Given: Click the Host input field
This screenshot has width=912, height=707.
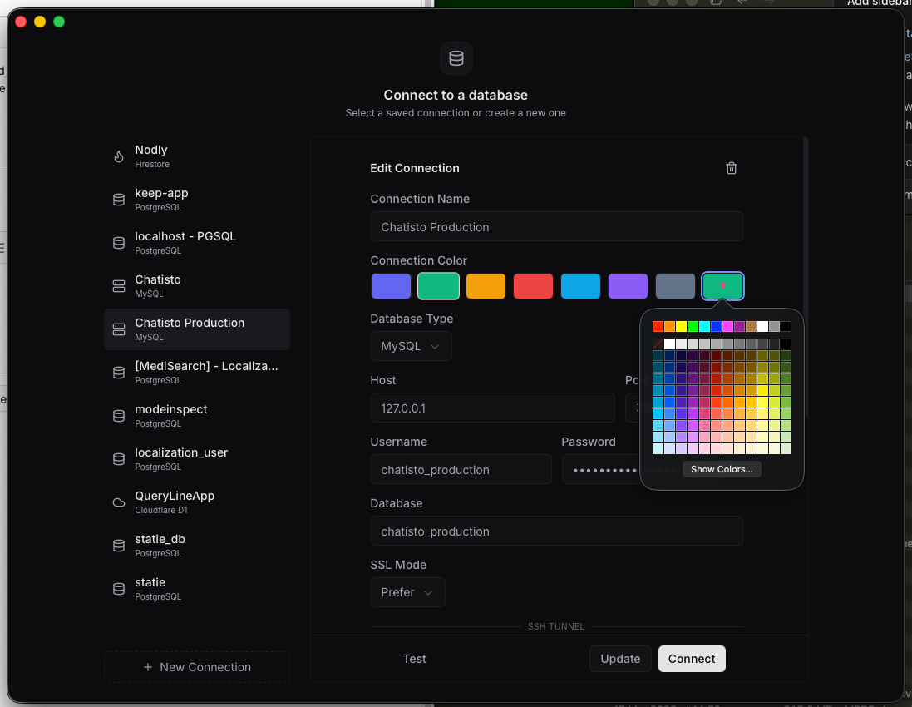Looking at the screenshot, I should point(493,408).
